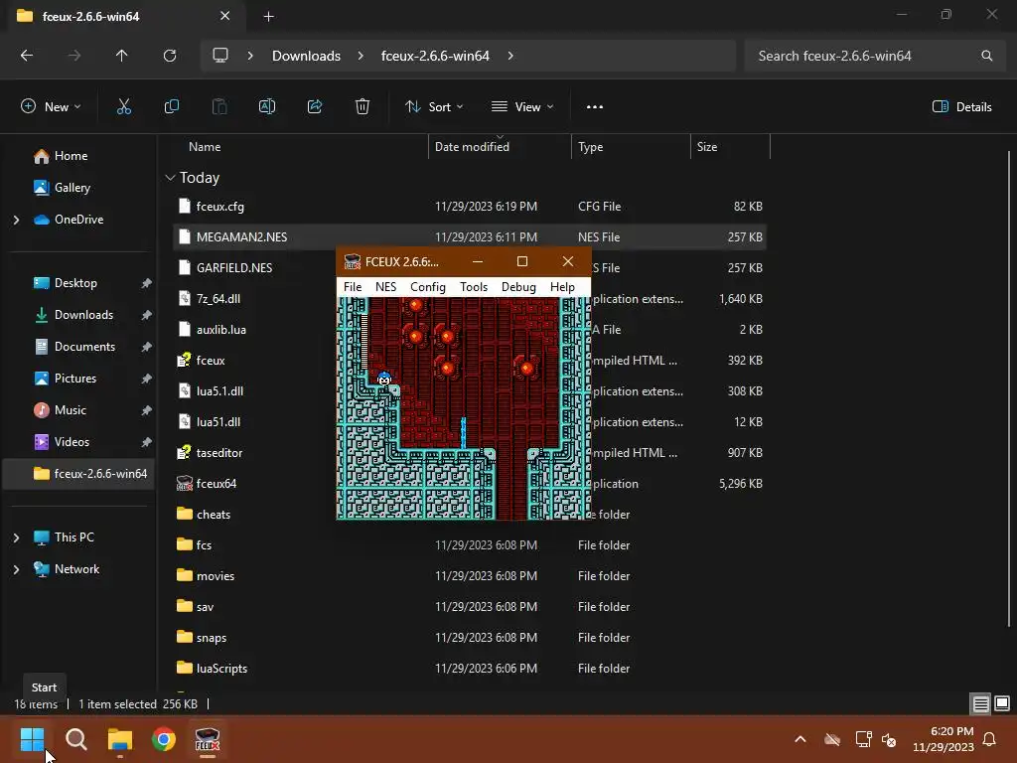The image size is (1017, 763).
Task: Show hidden icons tray chevron
Action: 800,739
